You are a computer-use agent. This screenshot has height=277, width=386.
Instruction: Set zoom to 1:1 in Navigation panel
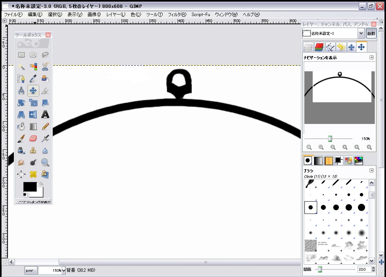[x=333, y=147]
